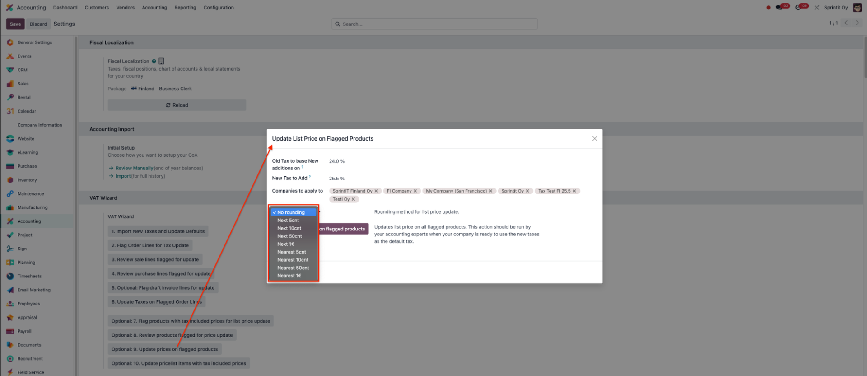The height and width of the screenshot is (376, 867).
Task: Open the Calendar sidebar icon
Action: click(10, 111)
